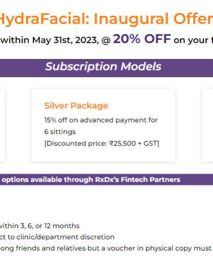
Task: Click the May 31st, 2023 date text
Action: click(65, 40)
